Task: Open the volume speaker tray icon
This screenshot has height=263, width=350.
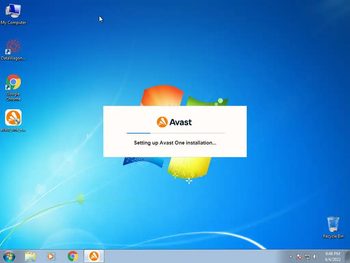Action: tap(315, 256)
